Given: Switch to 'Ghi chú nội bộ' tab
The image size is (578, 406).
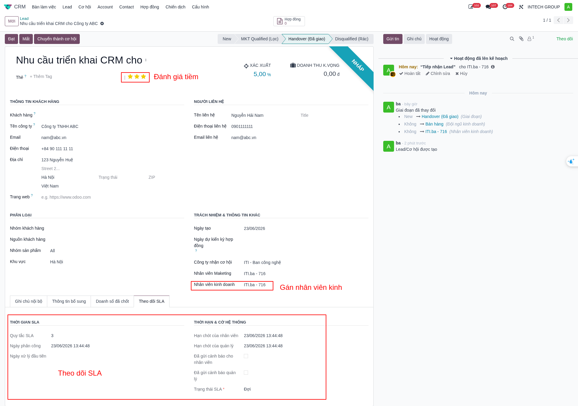Looking at the screenshot, I should pyautogui.click(x=29, y=301).
